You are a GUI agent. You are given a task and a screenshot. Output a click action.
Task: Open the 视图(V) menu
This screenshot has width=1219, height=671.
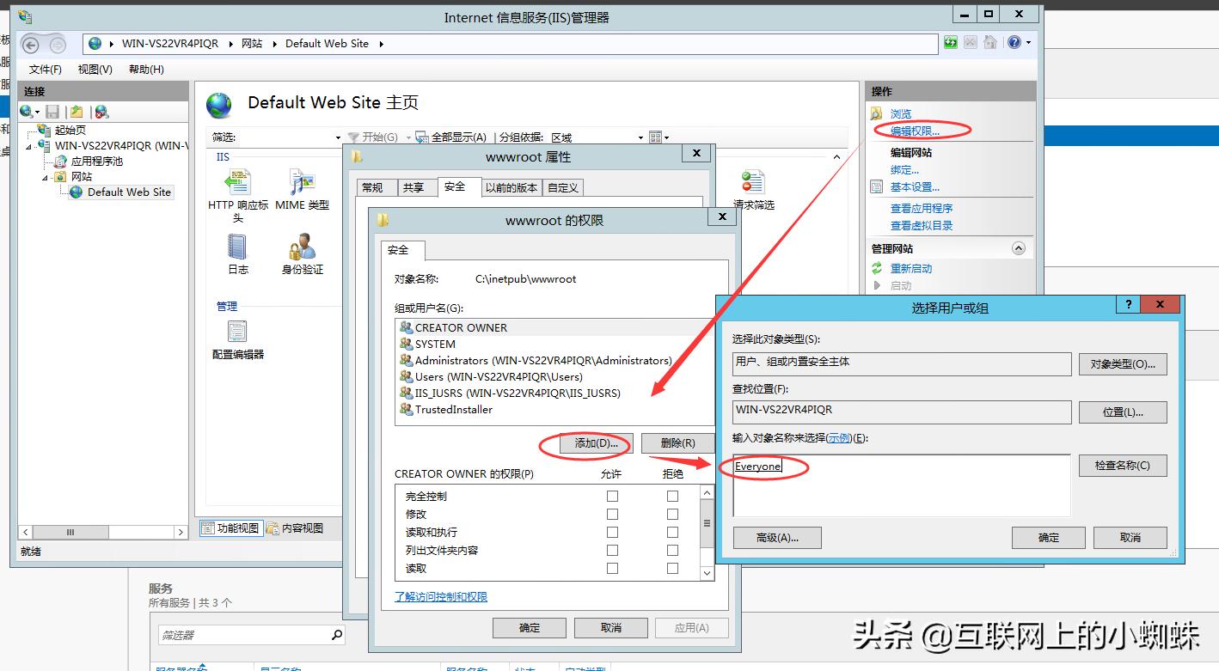point(95,69)
